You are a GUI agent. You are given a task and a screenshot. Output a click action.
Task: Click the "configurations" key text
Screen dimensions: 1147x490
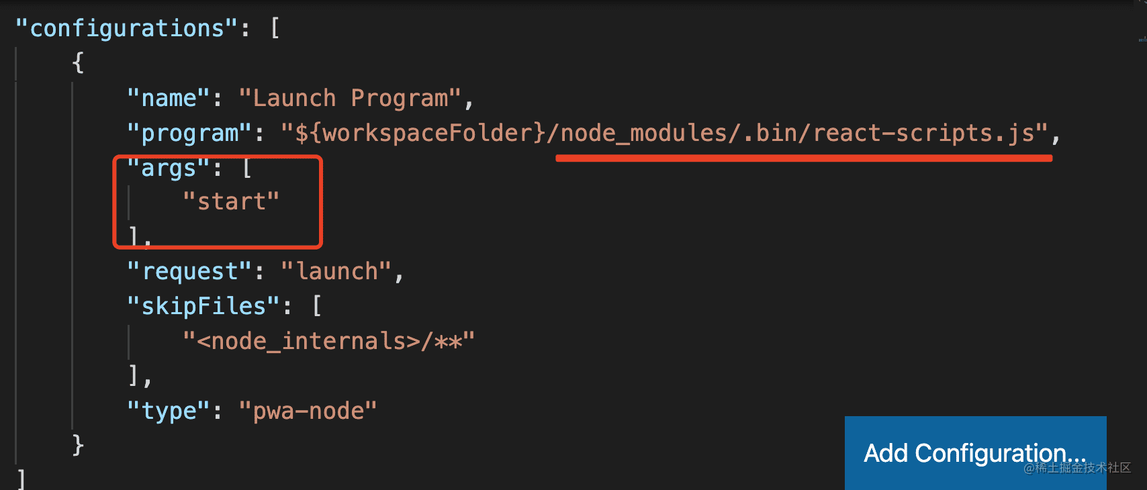(127, 28)
